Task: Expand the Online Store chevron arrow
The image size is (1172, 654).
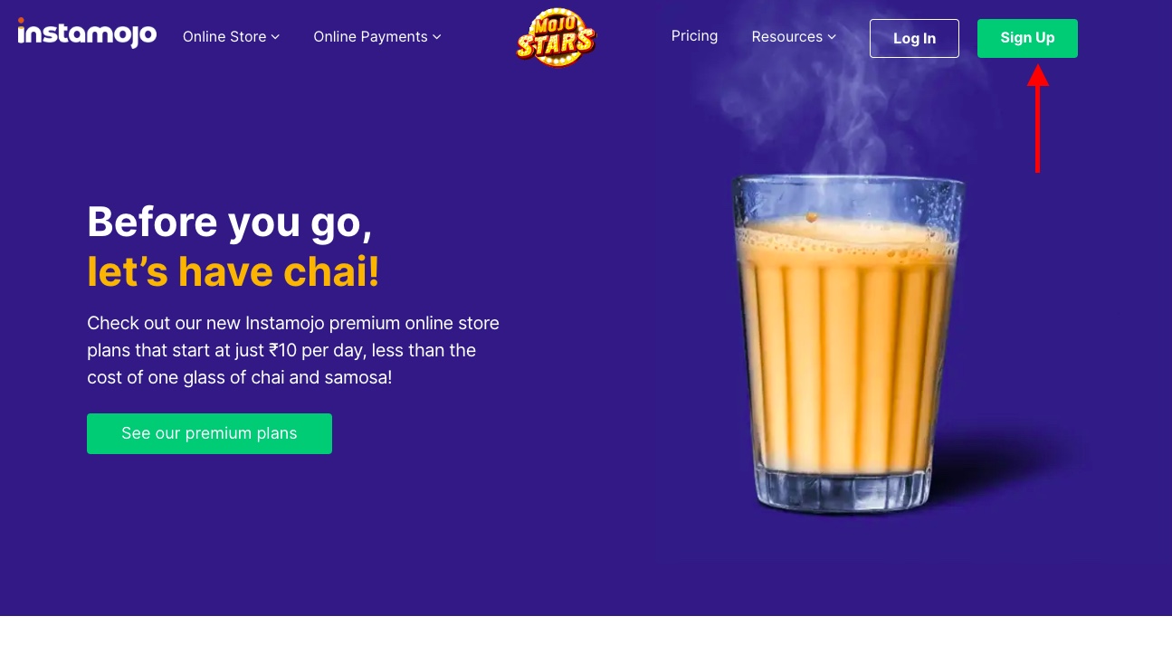Action: point(275,37)
